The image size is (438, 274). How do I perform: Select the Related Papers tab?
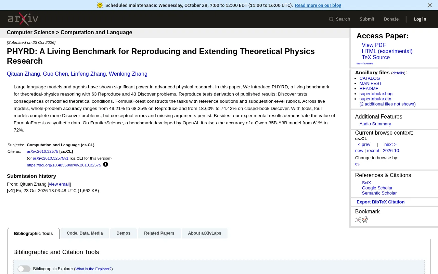[x=159, y=233]
